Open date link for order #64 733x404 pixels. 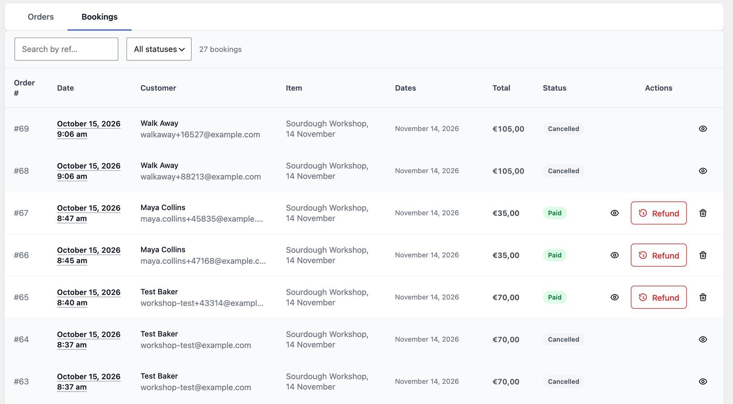(89, 339)
